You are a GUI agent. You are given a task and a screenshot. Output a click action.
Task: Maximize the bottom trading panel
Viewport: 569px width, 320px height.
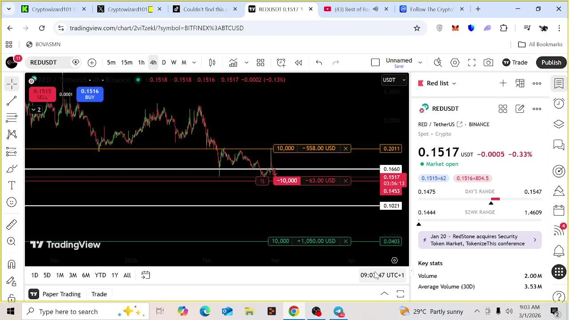tap(400, 294)
